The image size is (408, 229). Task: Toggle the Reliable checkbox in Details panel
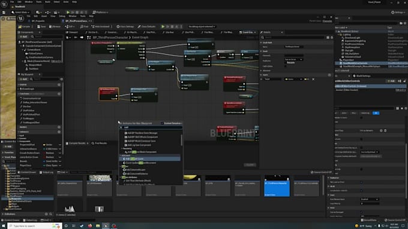click(286, 63)
